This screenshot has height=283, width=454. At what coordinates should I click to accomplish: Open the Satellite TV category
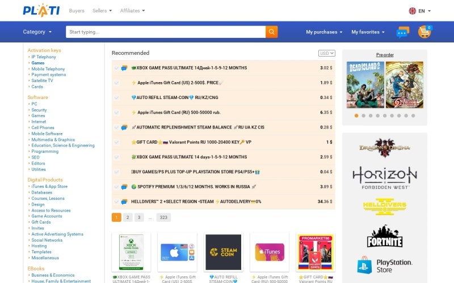[42, 80]
